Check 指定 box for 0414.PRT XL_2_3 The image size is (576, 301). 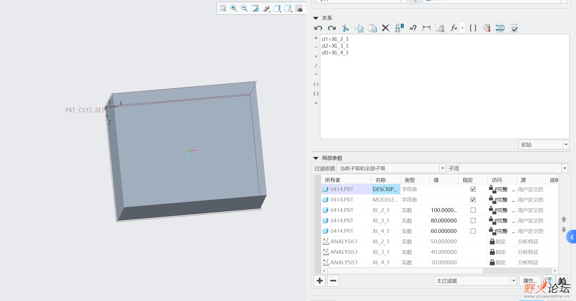click(473, 210)
